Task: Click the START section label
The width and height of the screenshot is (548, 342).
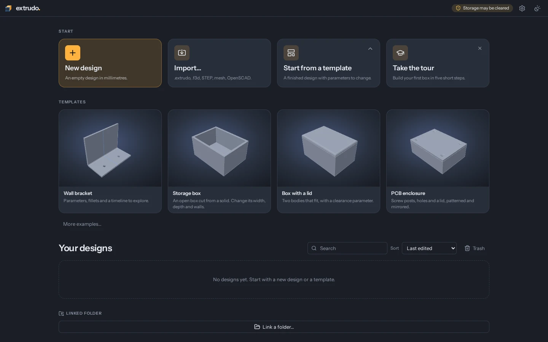Action: click(x=66, y=31)
